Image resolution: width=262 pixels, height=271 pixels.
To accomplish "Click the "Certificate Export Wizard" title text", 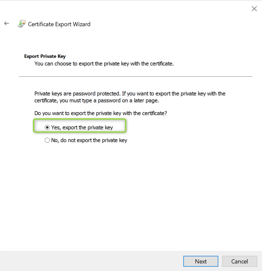I will coord(59,24).
